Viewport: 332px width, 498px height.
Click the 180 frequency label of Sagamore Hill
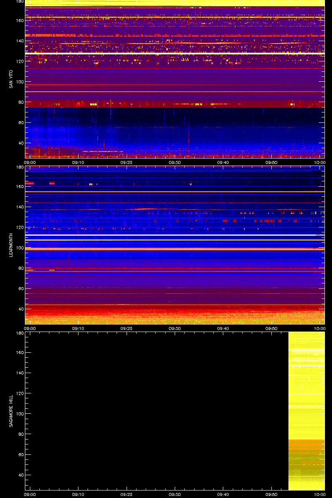pyautogui.click(x=20, y=333)
